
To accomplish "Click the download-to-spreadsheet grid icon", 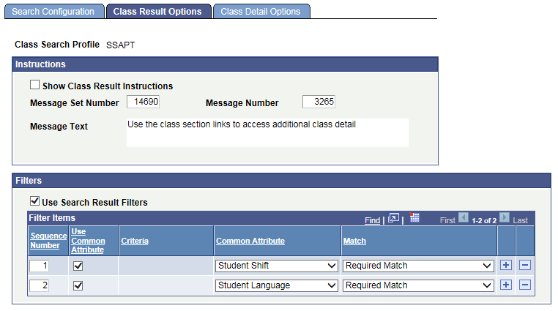I will coord(414,217).
